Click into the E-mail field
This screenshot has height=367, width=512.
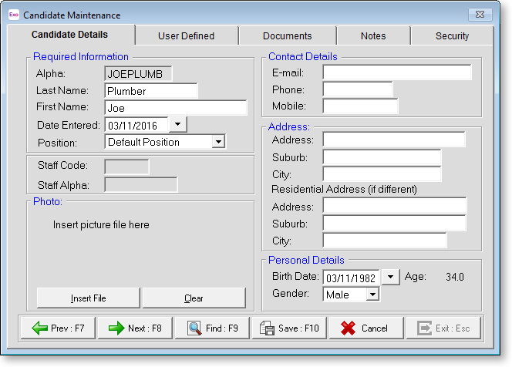(x=396, y=72)
